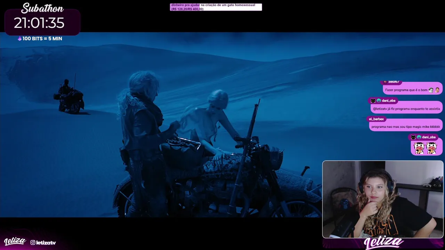
Task: Click the dani_oba username above the cow emotes
Action: click(429, 137)
